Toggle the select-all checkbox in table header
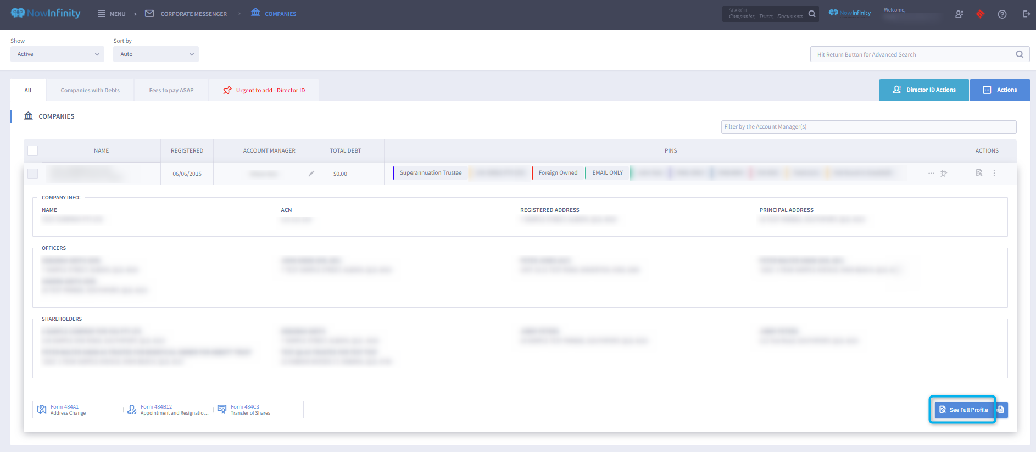1036x452 pixels. coord(33,150)
